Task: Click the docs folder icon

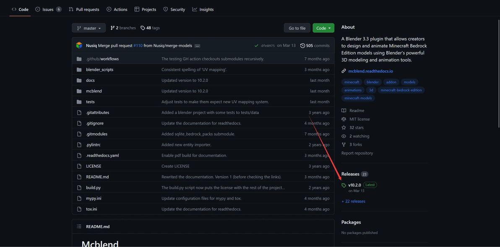Action: click(x=79, y=80)
